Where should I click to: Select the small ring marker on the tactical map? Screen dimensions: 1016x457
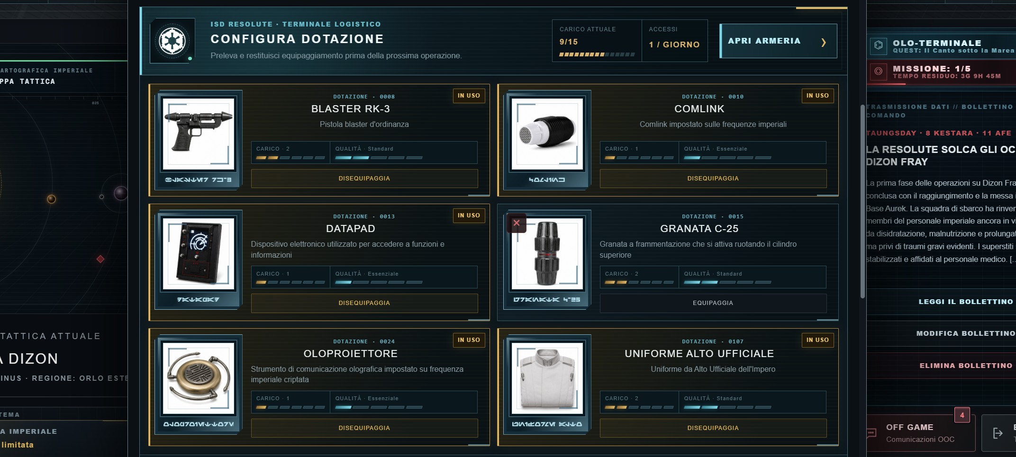tap(101, 197)
